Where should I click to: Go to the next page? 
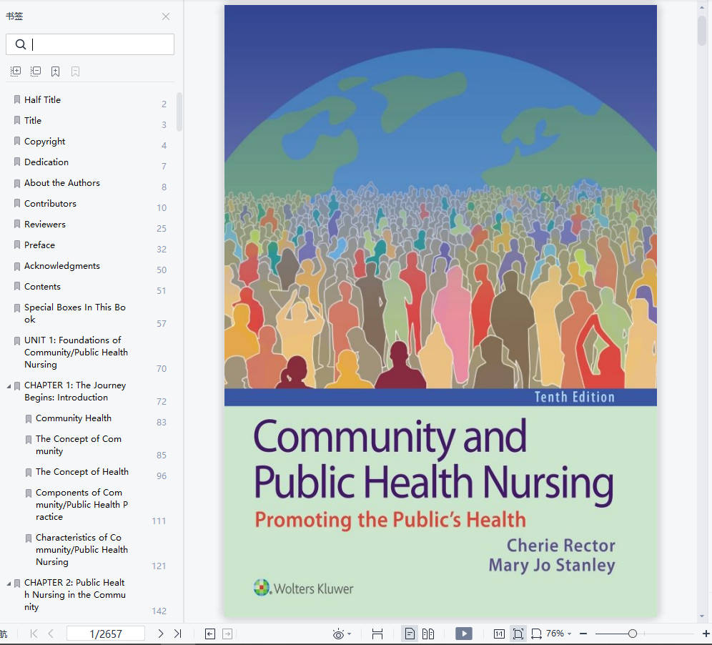[x=160, y=634]
